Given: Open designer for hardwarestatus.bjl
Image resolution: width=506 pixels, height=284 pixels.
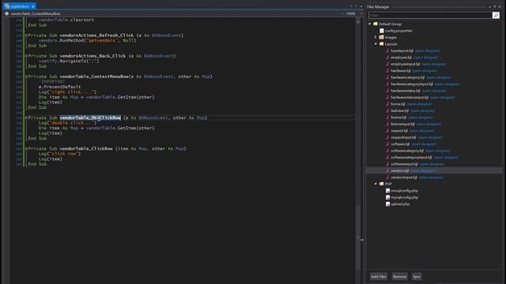Looking at the screenshot, I should pyautogui.click(x=434, y=91).
